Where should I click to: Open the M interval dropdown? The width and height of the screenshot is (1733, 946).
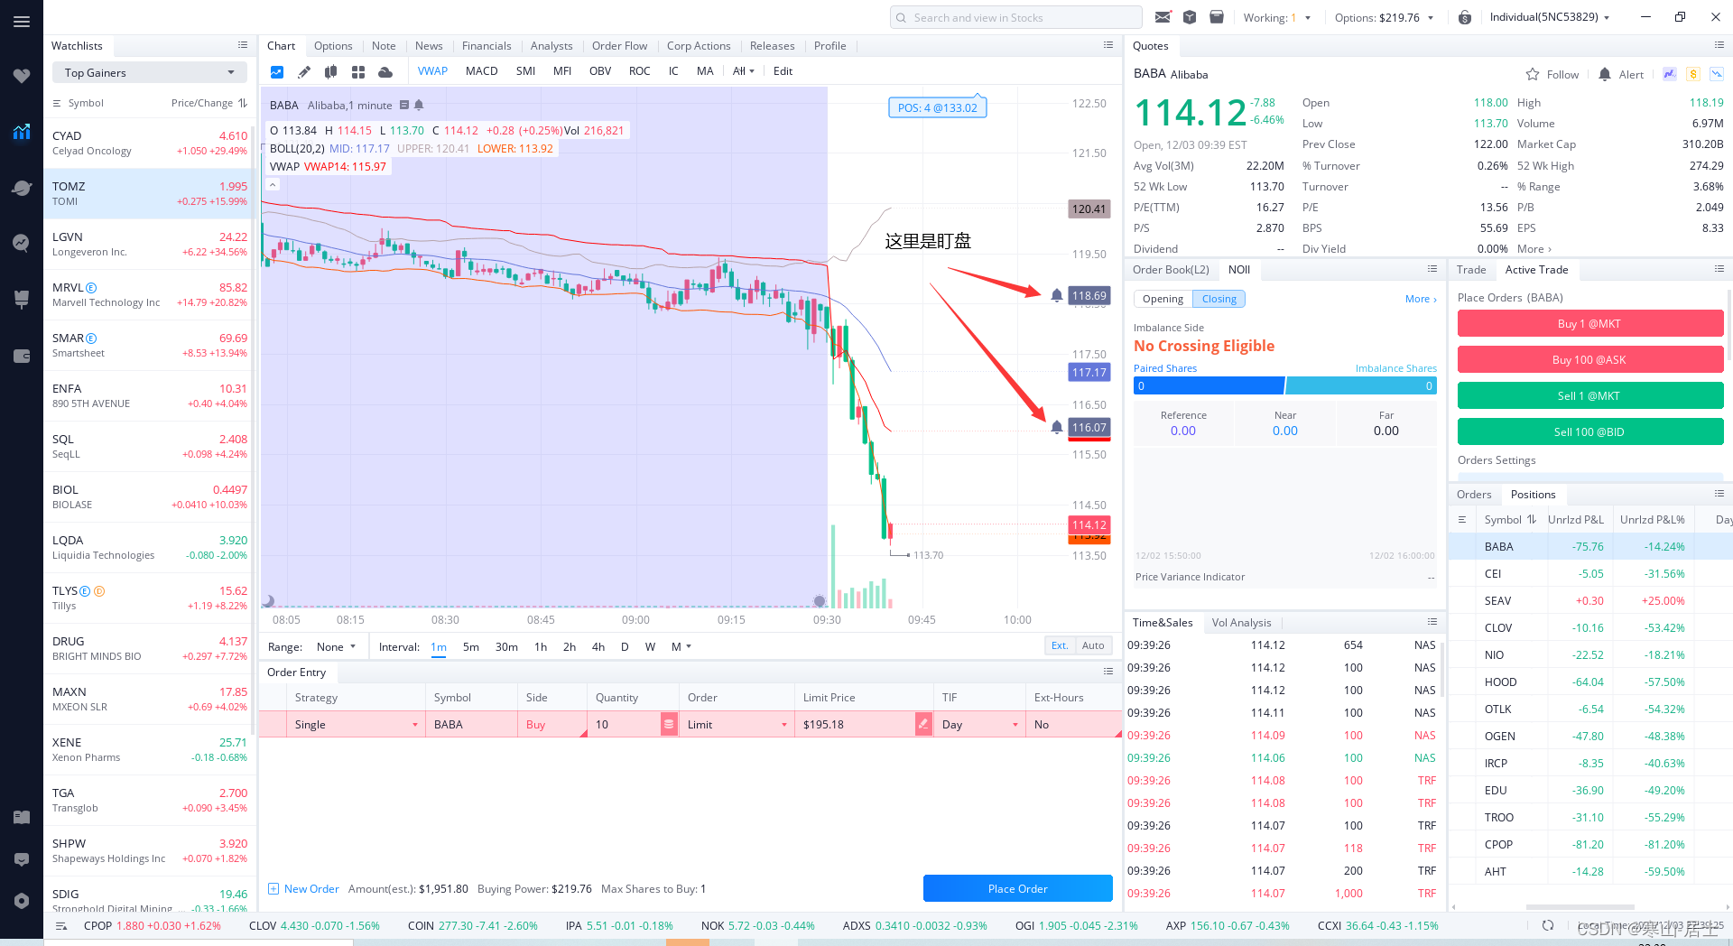coord(681,646)
